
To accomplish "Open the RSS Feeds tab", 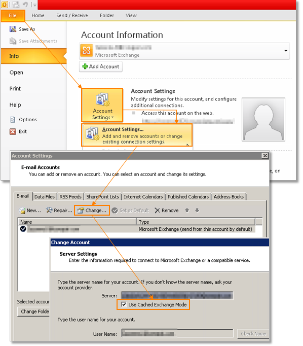I will [70, 197].
